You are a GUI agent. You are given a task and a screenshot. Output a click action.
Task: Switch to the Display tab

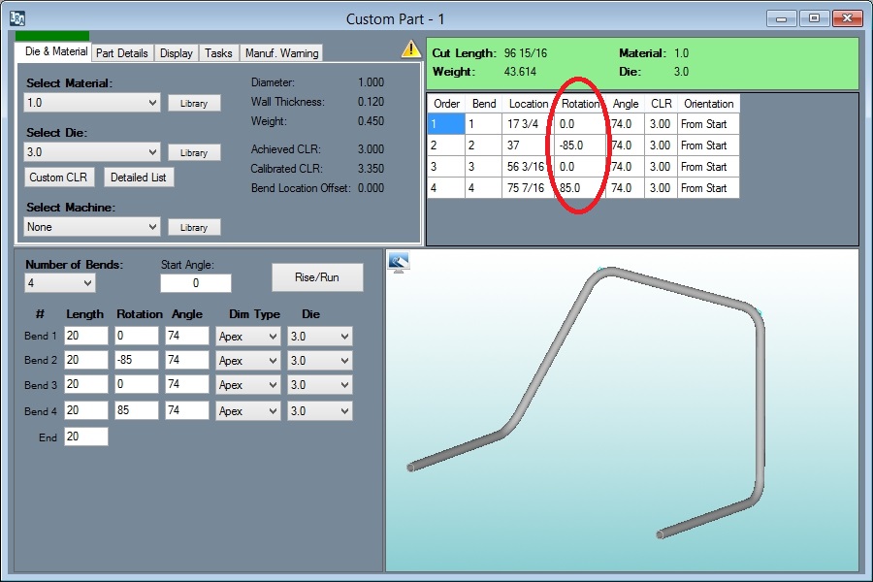click(x=176, y=53)
